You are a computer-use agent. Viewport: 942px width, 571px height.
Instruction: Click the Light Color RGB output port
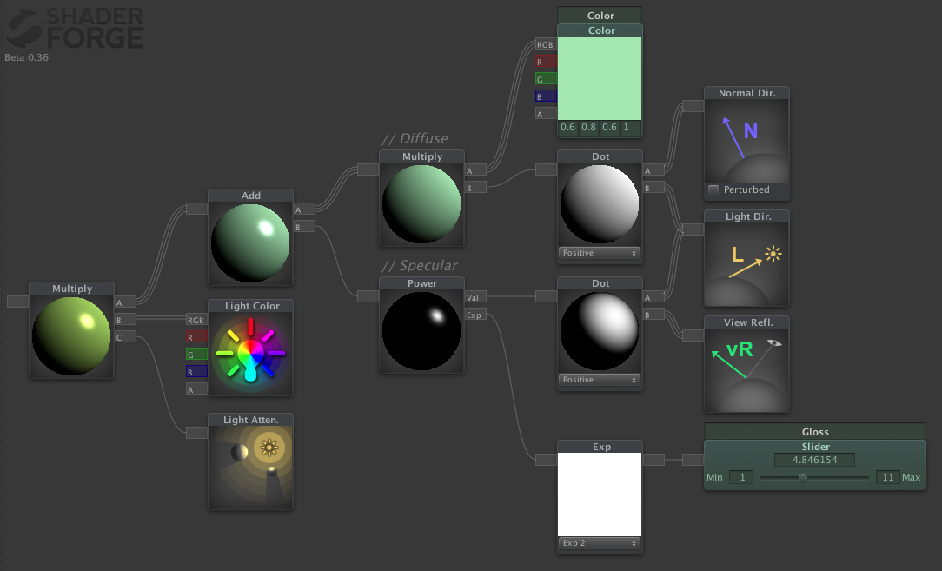point(196,320)
